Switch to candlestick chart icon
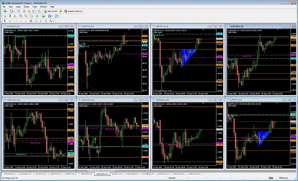This screenshot has height=181, width=298. 10,16
